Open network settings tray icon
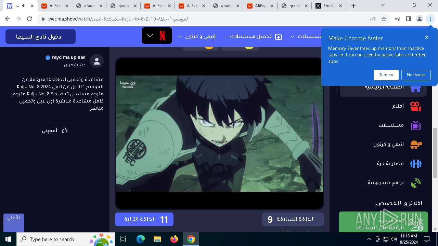 pyautogui.click(x=386, y=239)
